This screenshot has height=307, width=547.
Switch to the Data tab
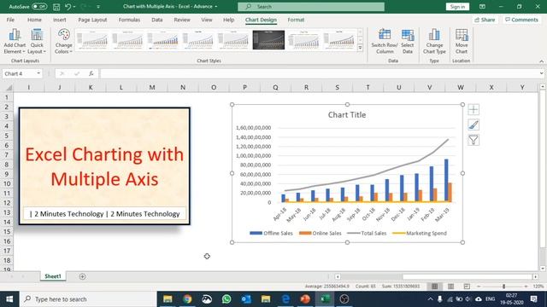157,20
